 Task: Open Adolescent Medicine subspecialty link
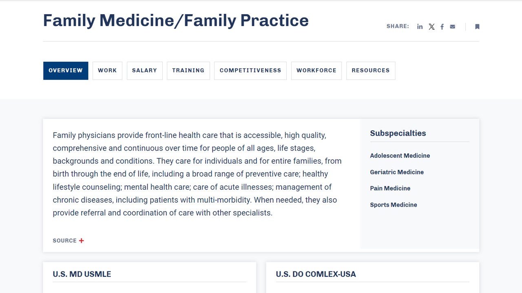point(400,155)
